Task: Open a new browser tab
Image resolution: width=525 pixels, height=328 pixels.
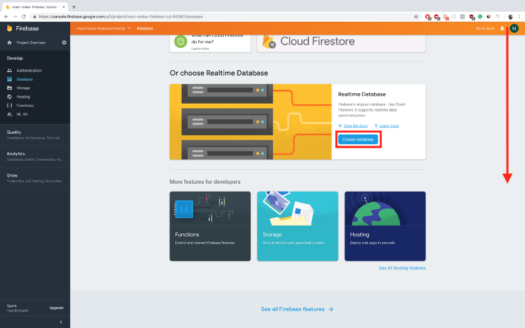Action: point(74,7)
